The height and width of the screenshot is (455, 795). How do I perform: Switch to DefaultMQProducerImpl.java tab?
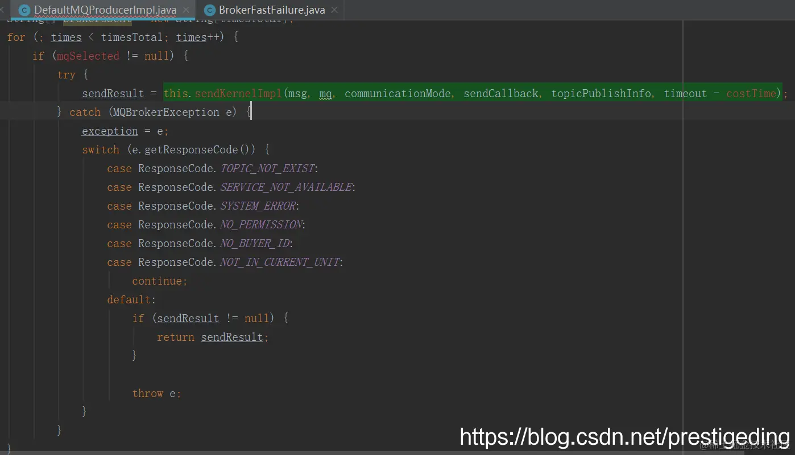tap(105, 10)
